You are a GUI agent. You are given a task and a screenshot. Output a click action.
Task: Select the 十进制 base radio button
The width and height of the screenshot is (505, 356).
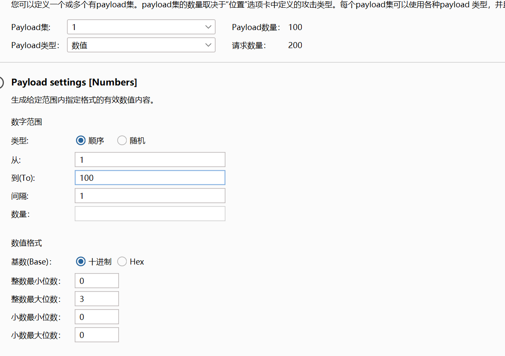81,262
